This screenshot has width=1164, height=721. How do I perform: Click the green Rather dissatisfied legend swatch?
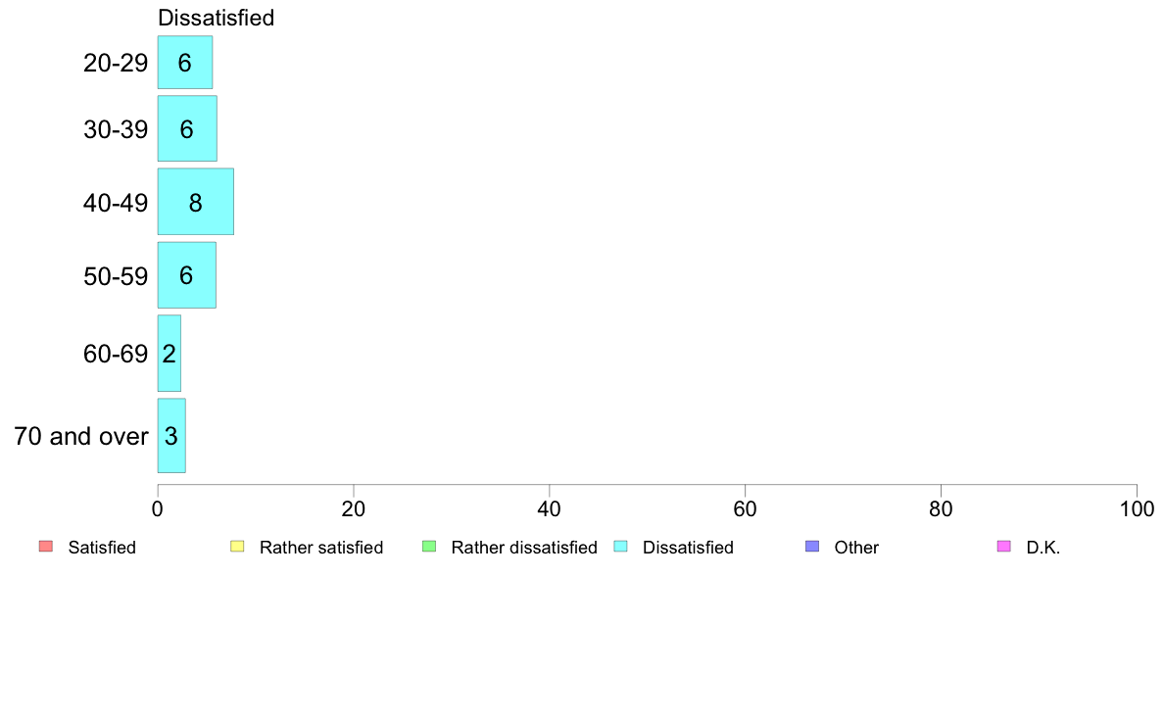pyautogui.click(x=429, y=547)
